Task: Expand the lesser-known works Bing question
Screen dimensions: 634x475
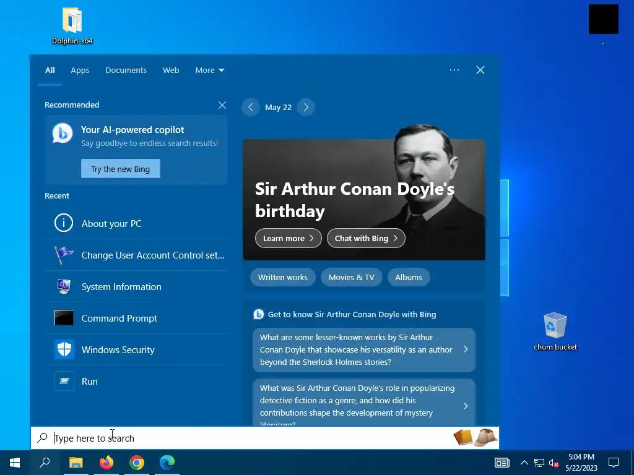Action: (x=364, y=349)
